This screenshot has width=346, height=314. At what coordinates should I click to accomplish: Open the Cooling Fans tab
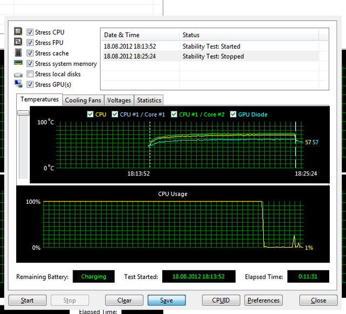tap(83, 101)
